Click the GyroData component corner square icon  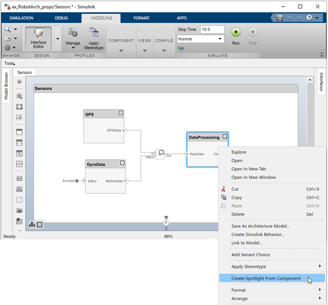click(122, 163)
